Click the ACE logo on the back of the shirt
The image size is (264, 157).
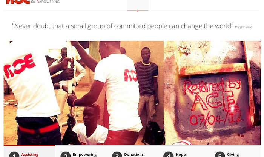coord(20,66)
